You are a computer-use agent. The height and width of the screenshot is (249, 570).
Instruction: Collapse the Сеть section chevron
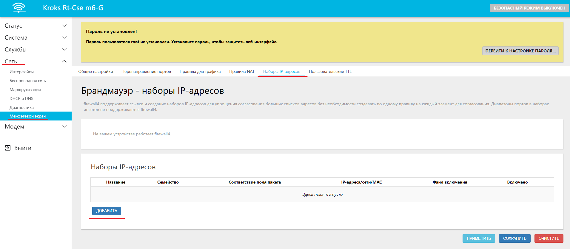click(64, 61)
